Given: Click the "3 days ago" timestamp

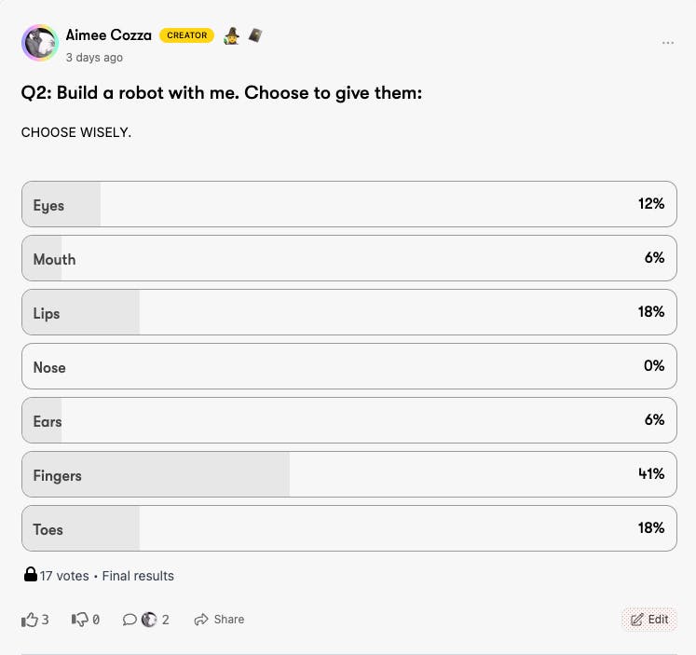Looking at the screenshot, I should click(x=94, y=58).
